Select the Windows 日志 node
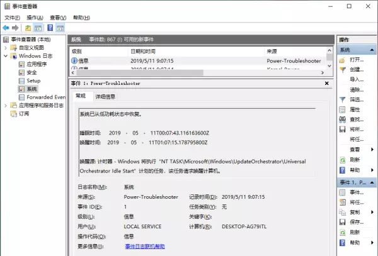This screenshot has height=256, width=378. coord(35,56)
